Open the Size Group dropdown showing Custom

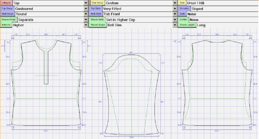coord(175,3)
